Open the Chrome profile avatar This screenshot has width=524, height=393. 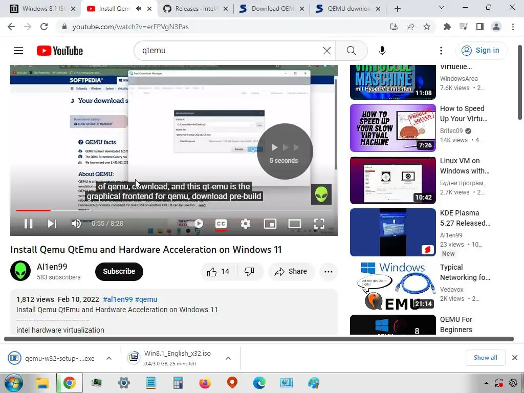[x=496, y=27]
